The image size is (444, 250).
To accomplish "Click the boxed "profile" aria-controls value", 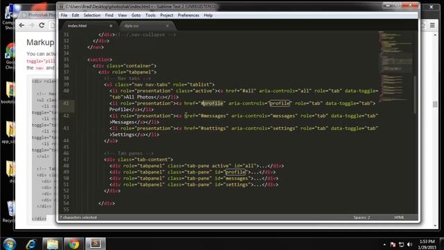I will 280,103.
